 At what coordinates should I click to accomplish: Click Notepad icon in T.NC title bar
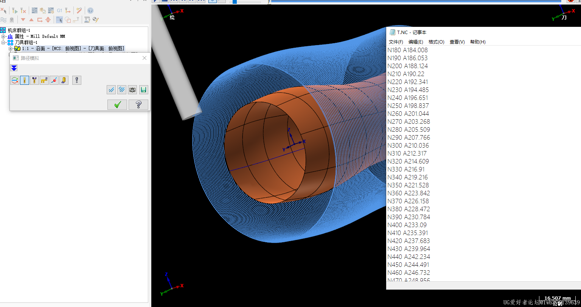(392, 33)
